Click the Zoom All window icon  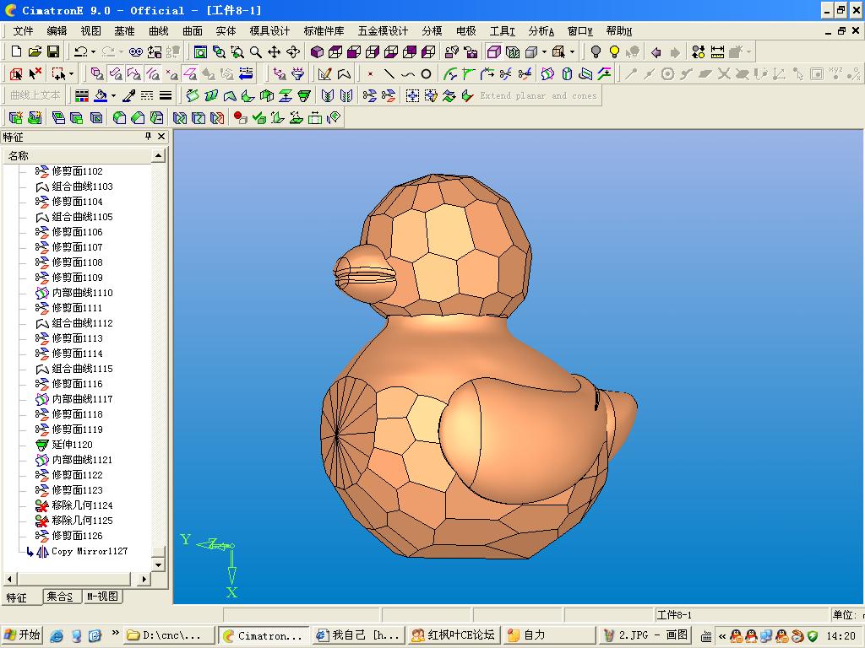pyautogui.click(x=200, y=51)
